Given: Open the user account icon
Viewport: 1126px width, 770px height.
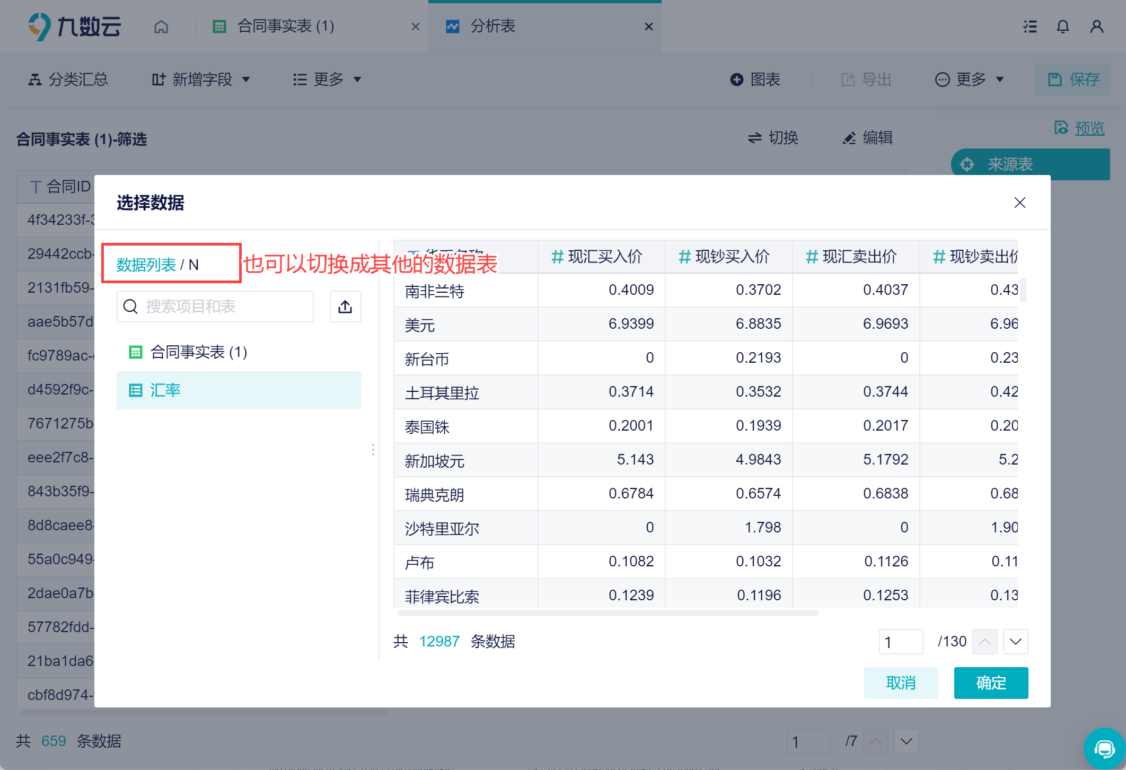Looking at the screenshot, I should (x=1096, y=27).
